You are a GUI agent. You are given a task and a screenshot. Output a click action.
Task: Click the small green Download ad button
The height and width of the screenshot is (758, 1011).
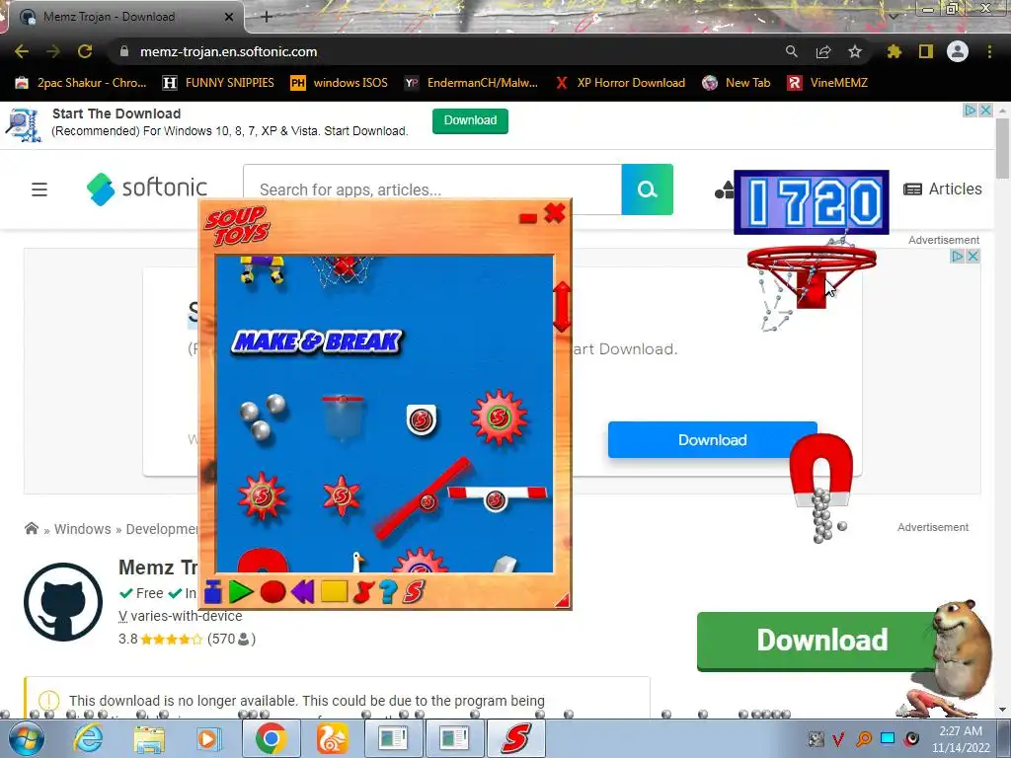tap(470, 120)
